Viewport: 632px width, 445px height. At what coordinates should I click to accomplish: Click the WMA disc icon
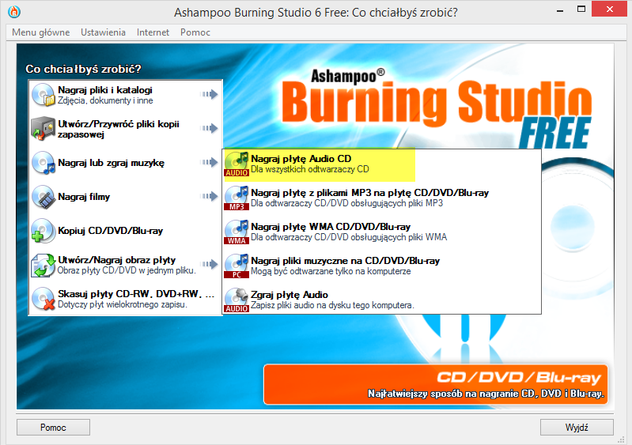coord(237,232)
